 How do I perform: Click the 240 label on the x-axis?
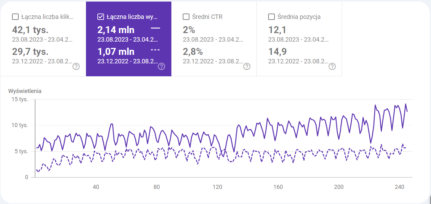399,187
